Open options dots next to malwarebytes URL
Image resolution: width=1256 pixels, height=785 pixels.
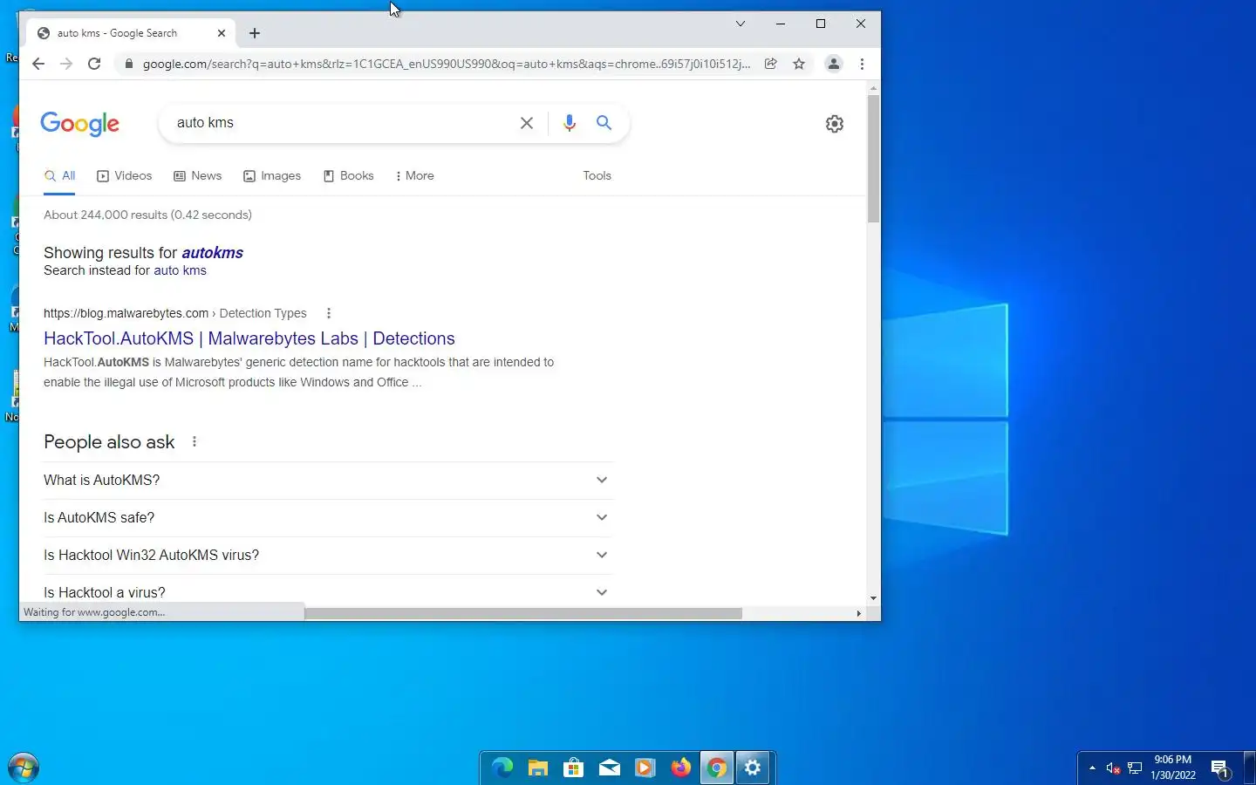point(329,313)
